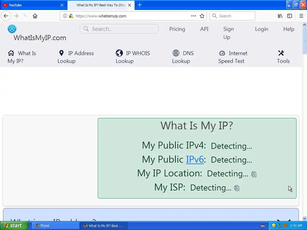Open the Tools nav menu

(283, 57)
